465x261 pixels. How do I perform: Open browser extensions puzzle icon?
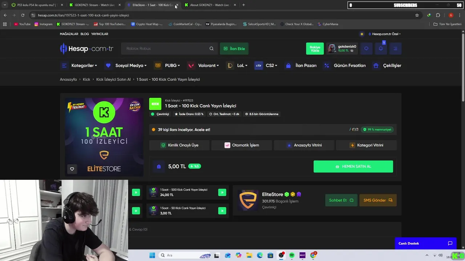pyautogui.click(x=438, y=15)
